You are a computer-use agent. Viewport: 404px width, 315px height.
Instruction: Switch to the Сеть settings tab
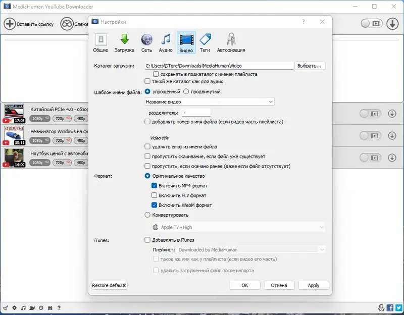(x=146, y=43)
